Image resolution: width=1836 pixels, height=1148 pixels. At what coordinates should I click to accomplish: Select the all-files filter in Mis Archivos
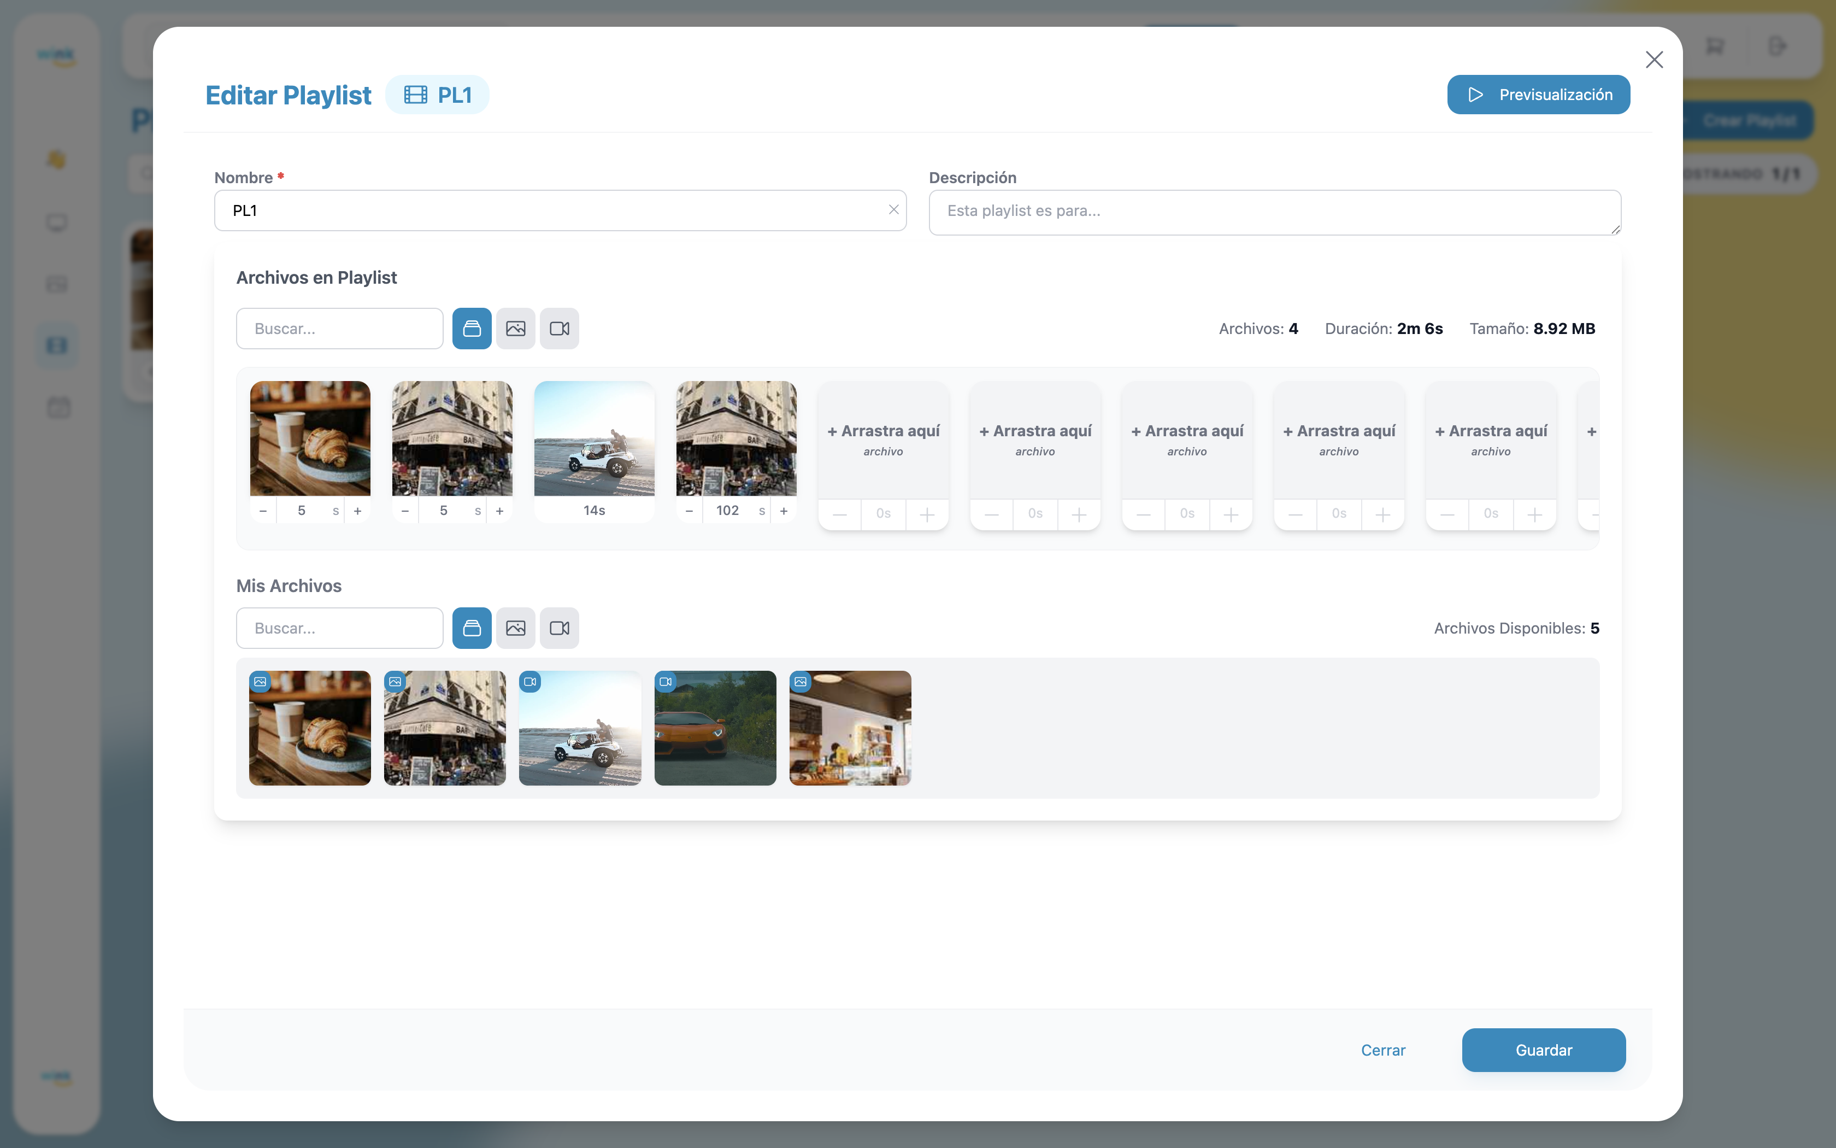click(x=472, y=628)
